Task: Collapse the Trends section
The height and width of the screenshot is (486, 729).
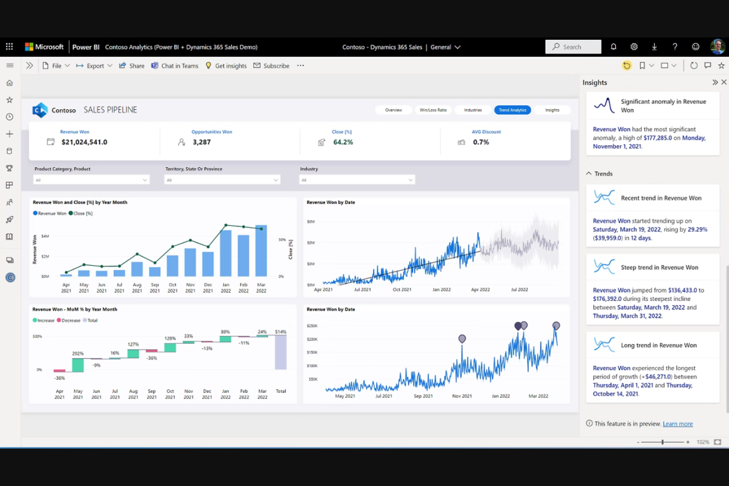Action: 589,173
